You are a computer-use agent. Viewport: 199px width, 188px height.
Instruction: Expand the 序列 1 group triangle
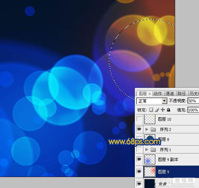[147, 150]
